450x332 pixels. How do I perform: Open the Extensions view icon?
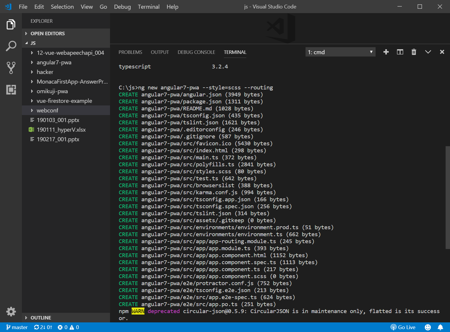point(11,89)
